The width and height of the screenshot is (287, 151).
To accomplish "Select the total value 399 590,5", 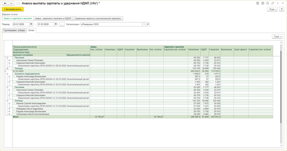I will pos(195,117).
